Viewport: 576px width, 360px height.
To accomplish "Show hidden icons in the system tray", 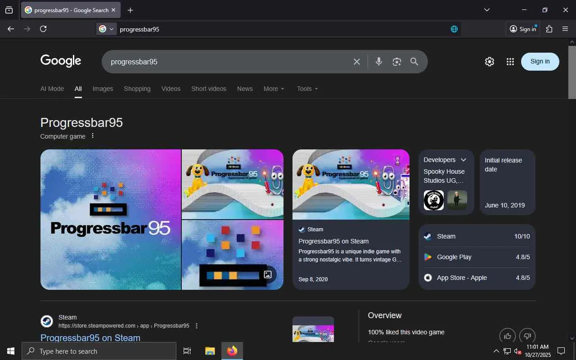I will pyautogui.click(x=496, y=351).
